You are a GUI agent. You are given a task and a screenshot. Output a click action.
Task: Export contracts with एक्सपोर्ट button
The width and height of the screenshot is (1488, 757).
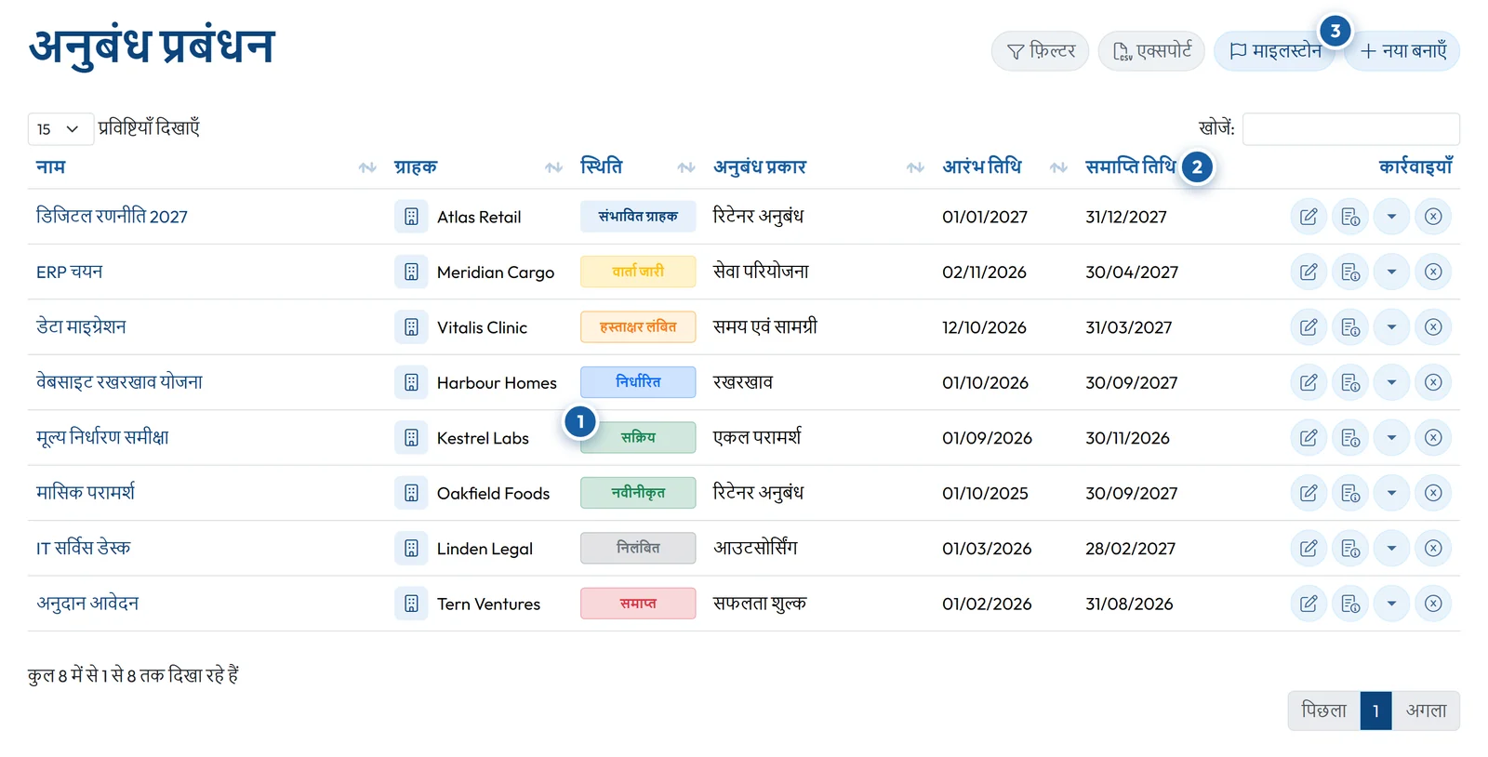[1151, 51]
